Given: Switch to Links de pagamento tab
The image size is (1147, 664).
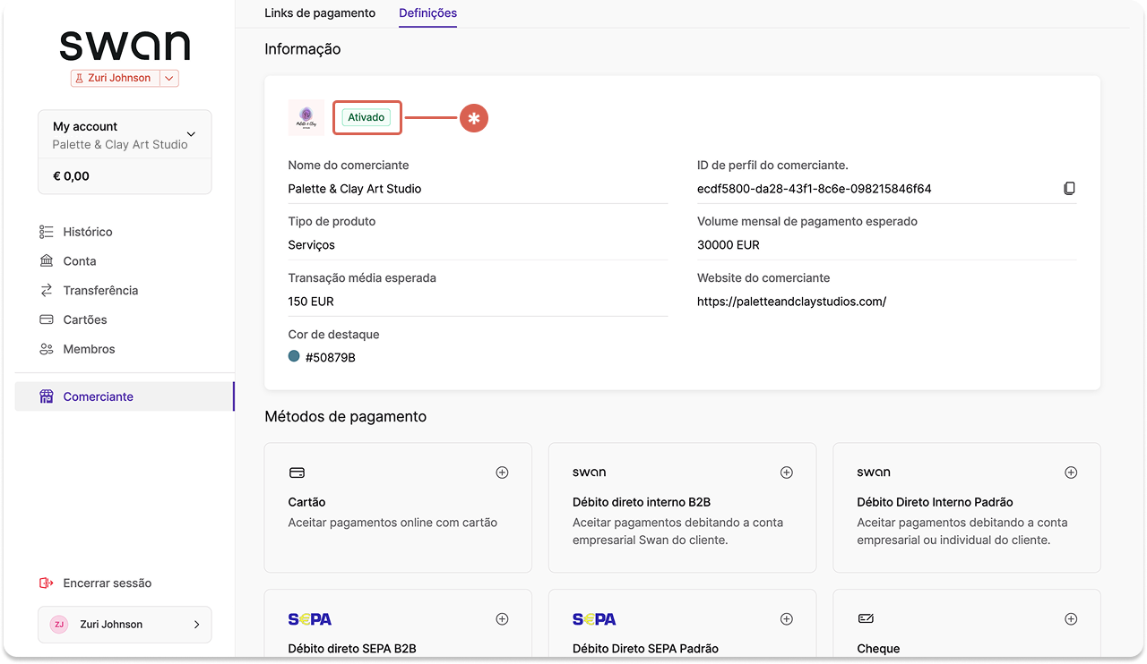Looking at the screenshot, I should pos(320,13).
